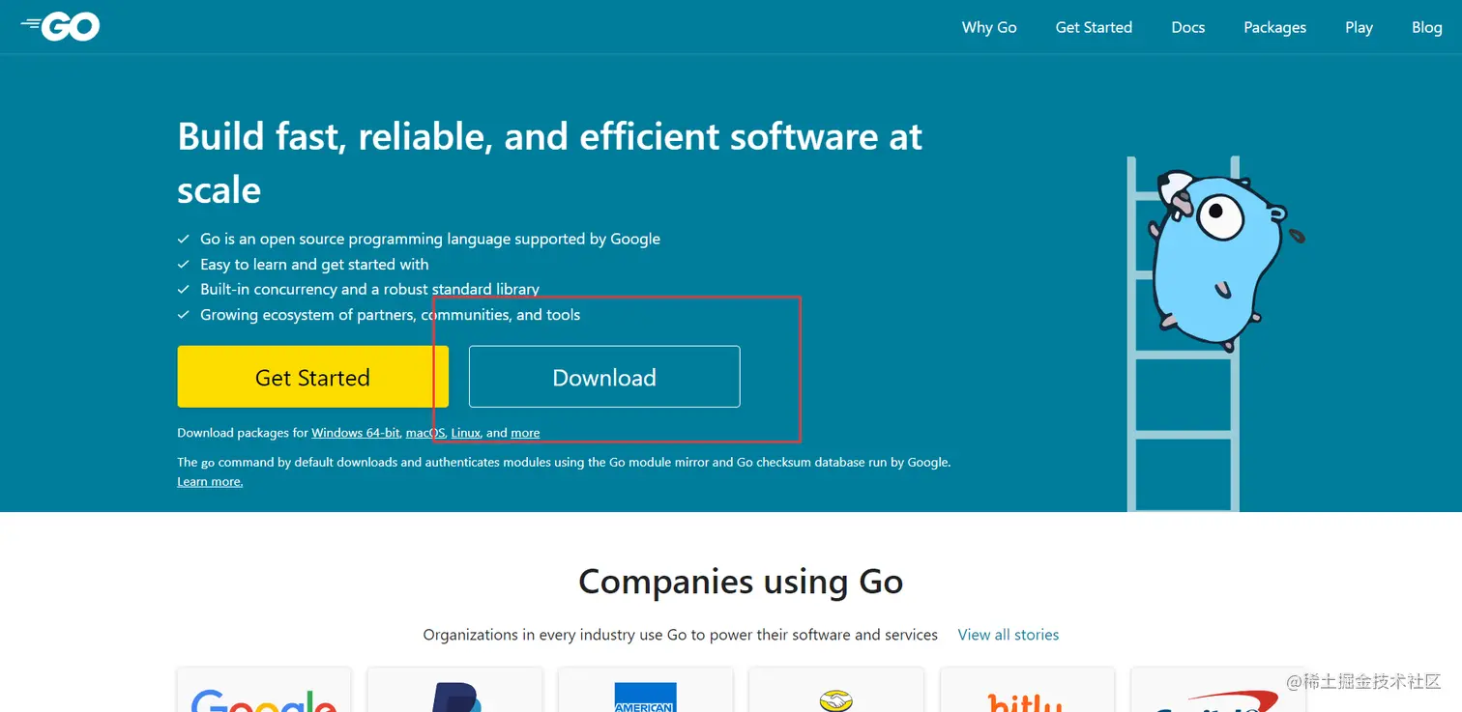1462x712 pixels.
Task: Click the Go logo in header
Action: 60,27
